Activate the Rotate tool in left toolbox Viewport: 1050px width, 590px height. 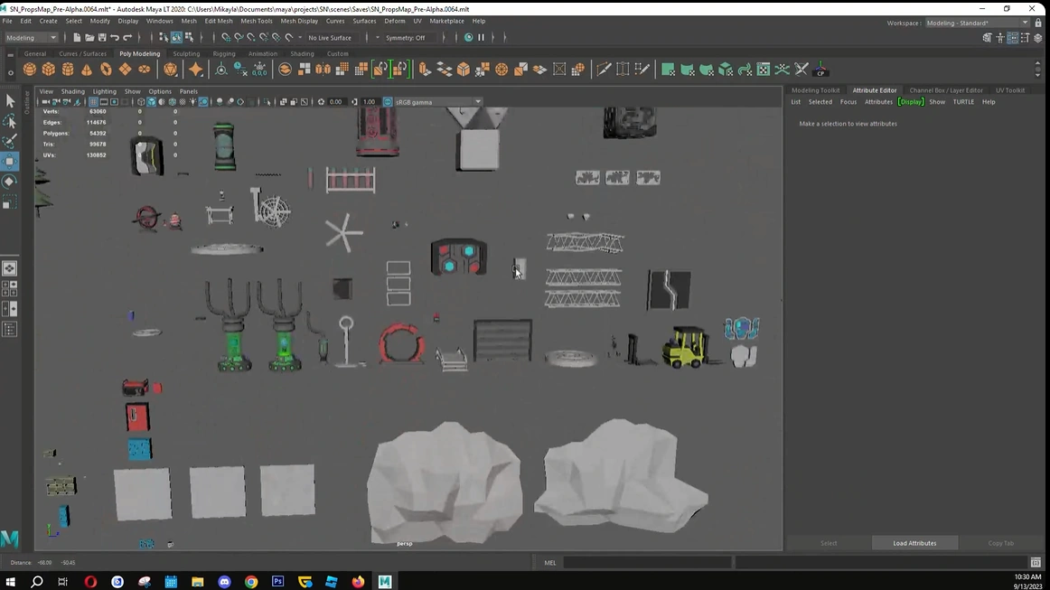tap(10, 182)
